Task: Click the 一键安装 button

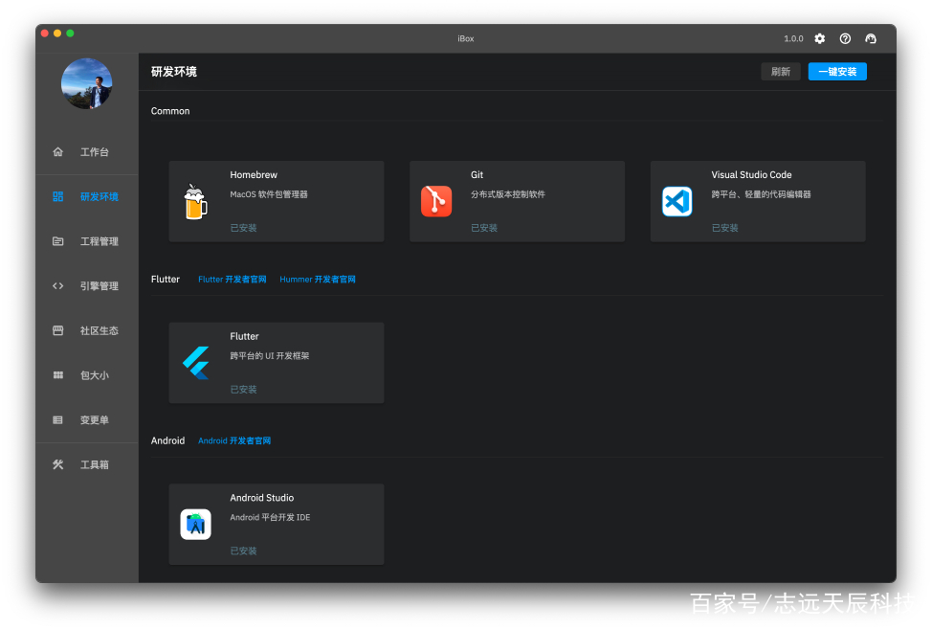Action: coord(837,72)
